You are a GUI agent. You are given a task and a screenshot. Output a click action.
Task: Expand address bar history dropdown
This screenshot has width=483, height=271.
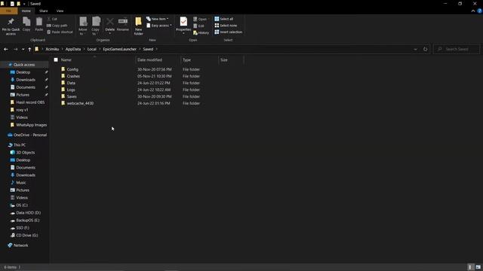(415, 49)
